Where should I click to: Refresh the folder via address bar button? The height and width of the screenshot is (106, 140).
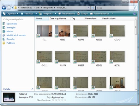[93, 8]
